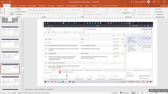The image size is (168, 94).
Task: Click the notes area 'Щелкните, чтобы добавить заметки'
Action: [39, 89]
